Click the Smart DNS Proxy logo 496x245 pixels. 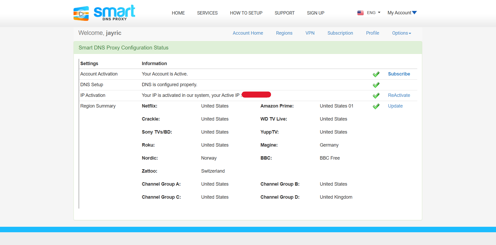coord(104,13)
